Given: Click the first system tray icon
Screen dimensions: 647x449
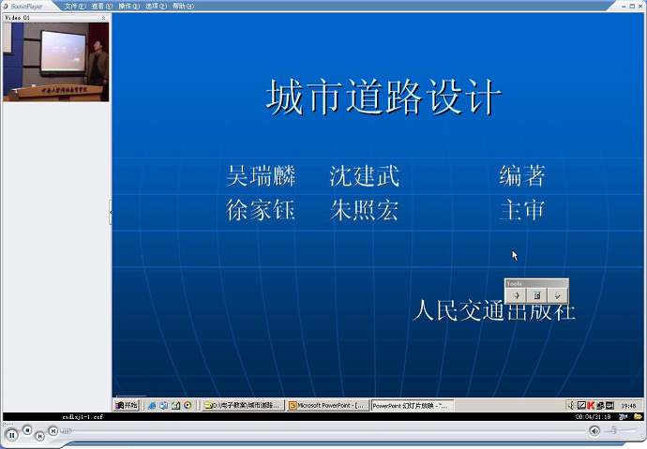Looking at the screenshot, I should pyautogui.click(x=571, y=405).
